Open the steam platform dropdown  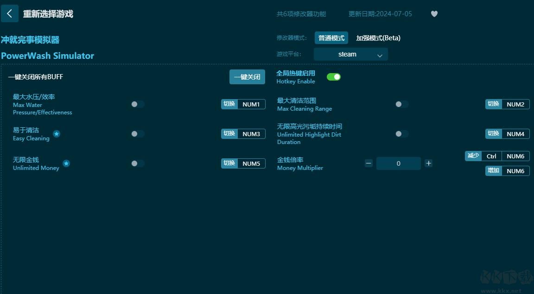[x=350, y=54]
